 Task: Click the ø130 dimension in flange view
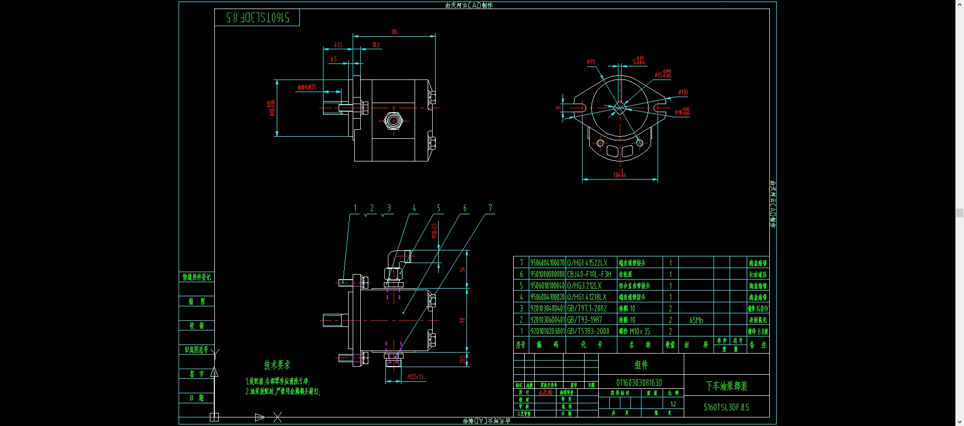683,92
